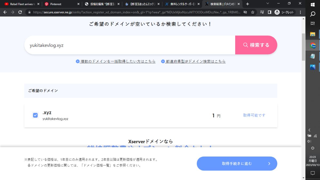The image size is (320, 180).
Task: Click the third-party cookie blocked eye icon
Action: click(245, 12)
